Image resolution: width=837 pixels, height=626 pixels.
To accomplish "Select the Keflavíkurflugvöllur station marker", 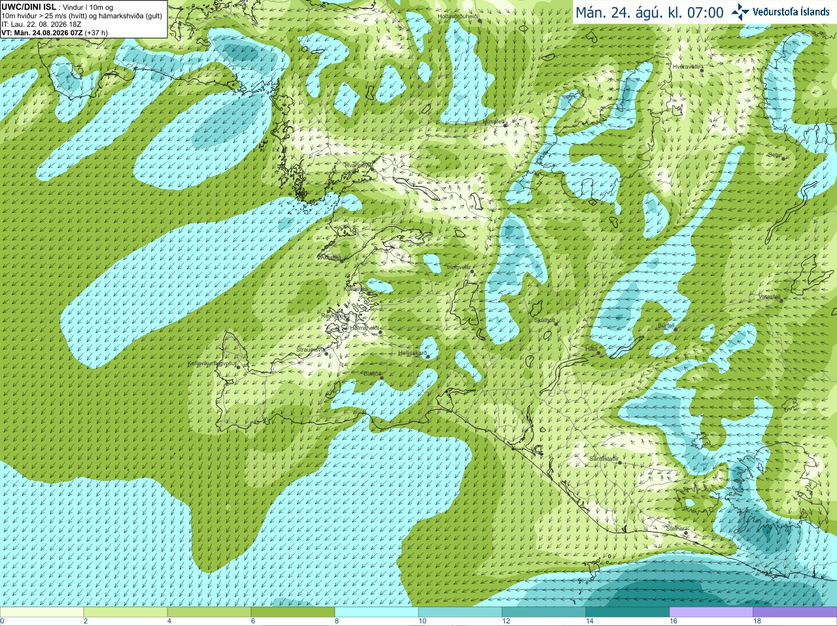I will 238,367.
